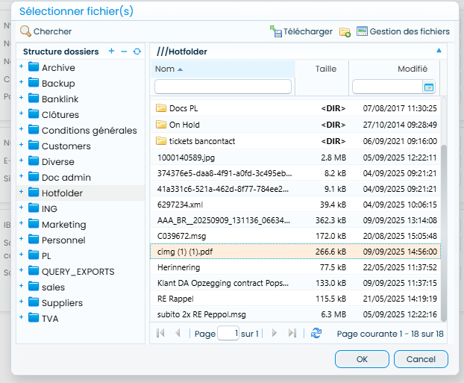Expand the Suppliers folder node

point(22,302)
